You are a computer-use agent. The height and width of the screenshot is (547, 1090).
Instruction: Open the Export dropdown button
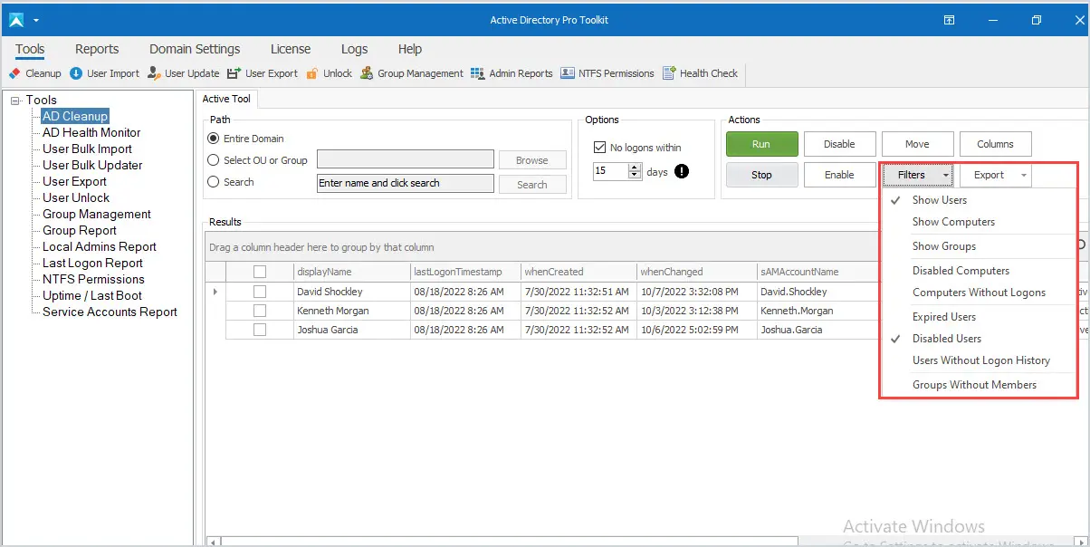tap(996, 175)
